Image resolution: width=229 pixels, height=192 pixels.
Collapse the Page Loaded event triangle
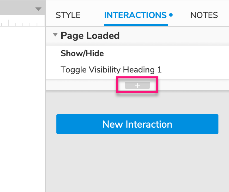pyautogui.click(x=55, y=35)
